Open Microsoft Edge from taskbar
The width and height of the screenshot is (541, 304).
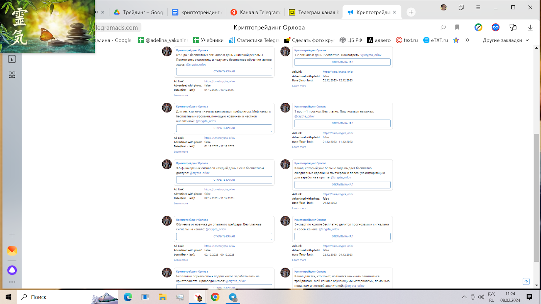point(128,297)
